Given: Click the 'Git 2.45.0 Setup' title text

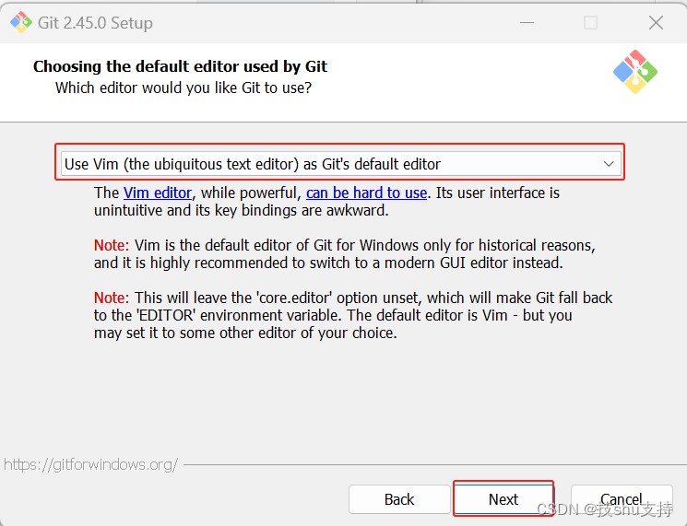Looking at the screenshot, I should coord(95,23).
